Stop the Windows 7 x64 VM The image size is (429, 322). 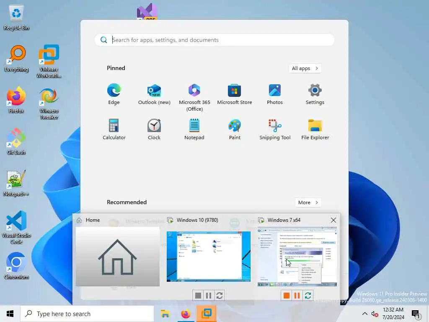tap(287, 296)
